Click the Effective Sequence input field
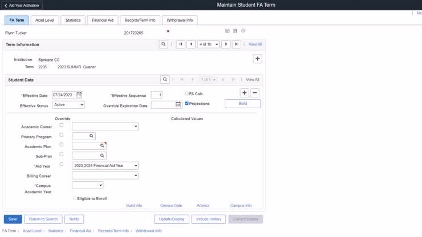422x237 pixels. click(x=157, y=95)
